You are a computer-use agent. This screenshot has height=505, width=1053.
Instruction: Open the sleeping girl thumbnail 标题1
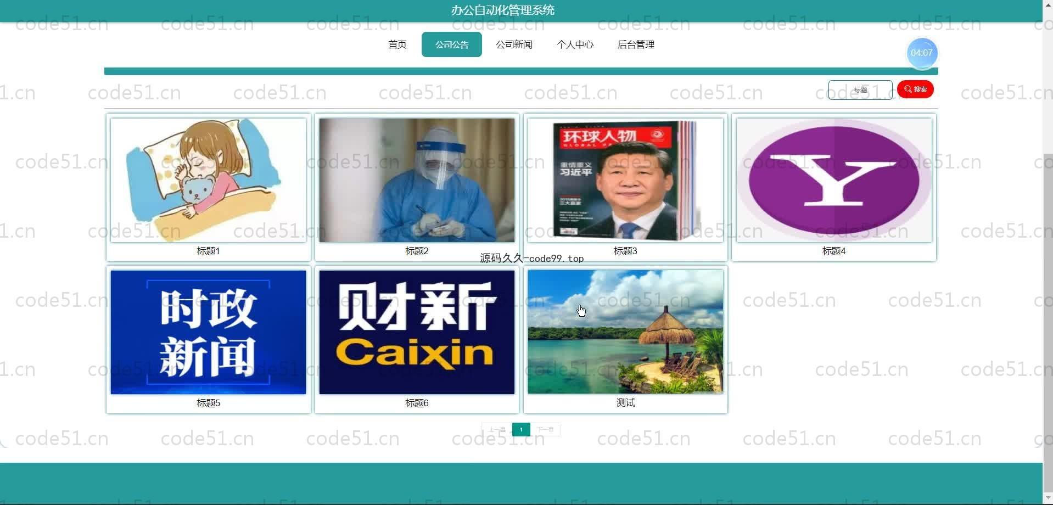(x=208, y=180)
